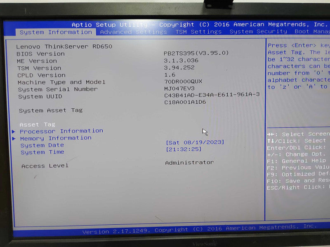Click the TSM Version label
The height and width of the screenshot is (247, 330).
pos(39,68)
